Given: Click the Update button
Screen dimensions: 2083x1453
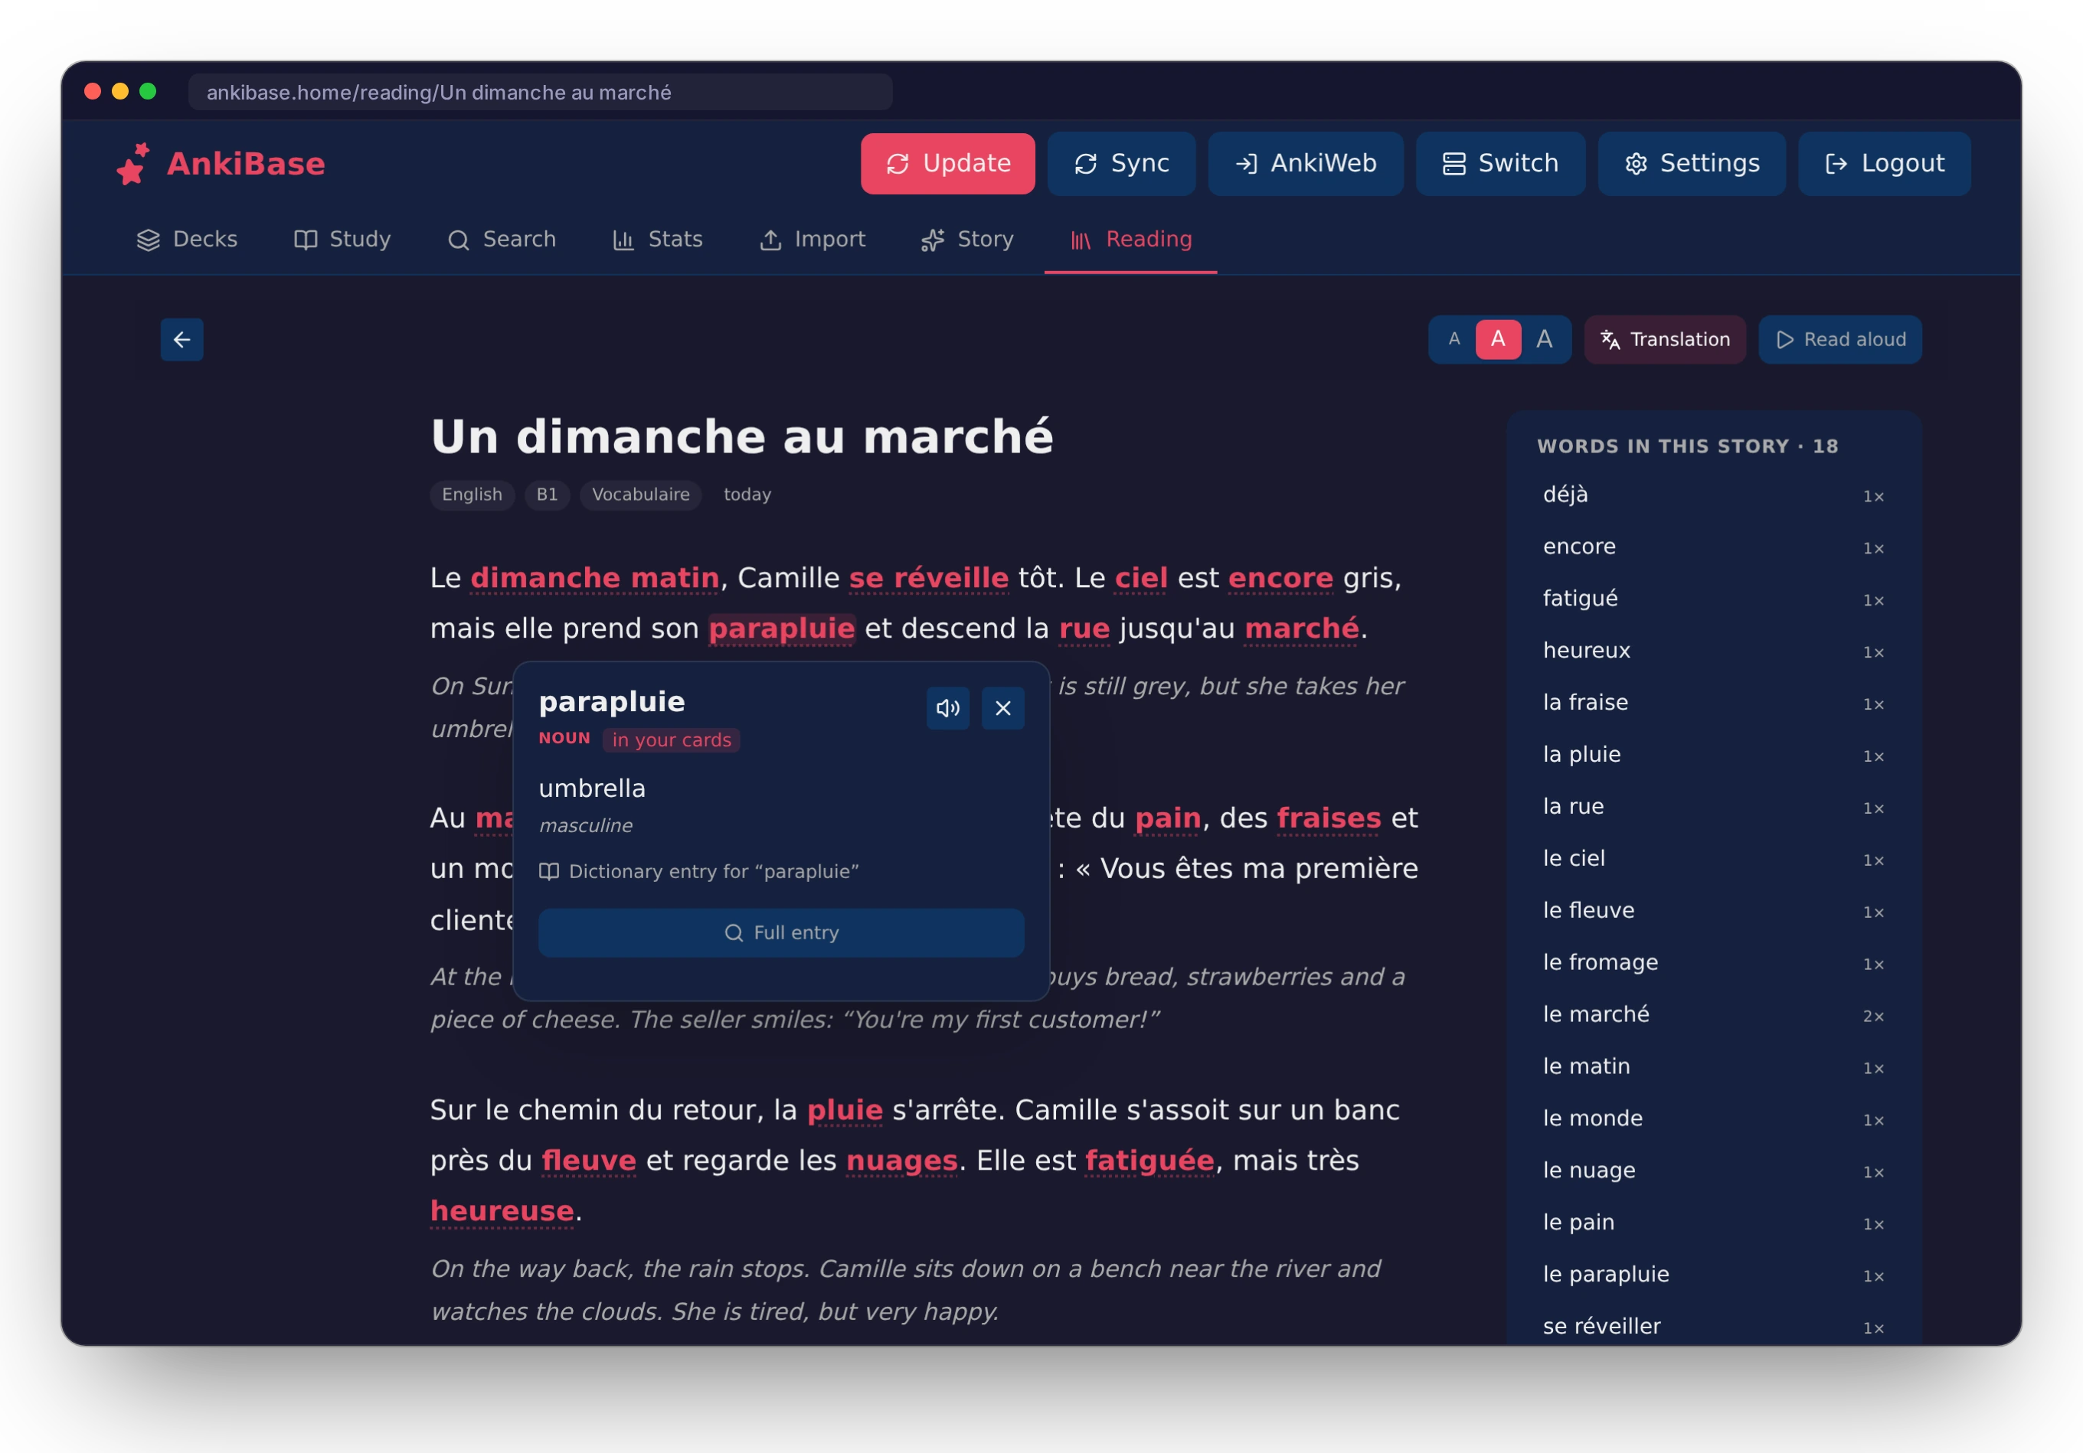Looking at the screenshot, I should (x=947, y=163).
